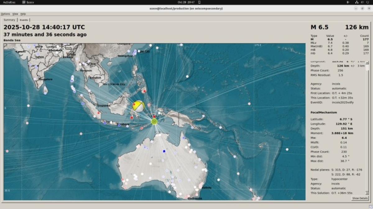
Task: Click the Sydney label on the map
Action: click(206, 188)
